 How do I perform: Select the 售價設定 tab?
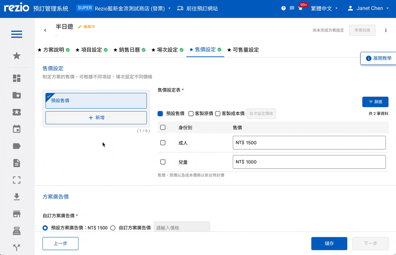pos(205,50)
